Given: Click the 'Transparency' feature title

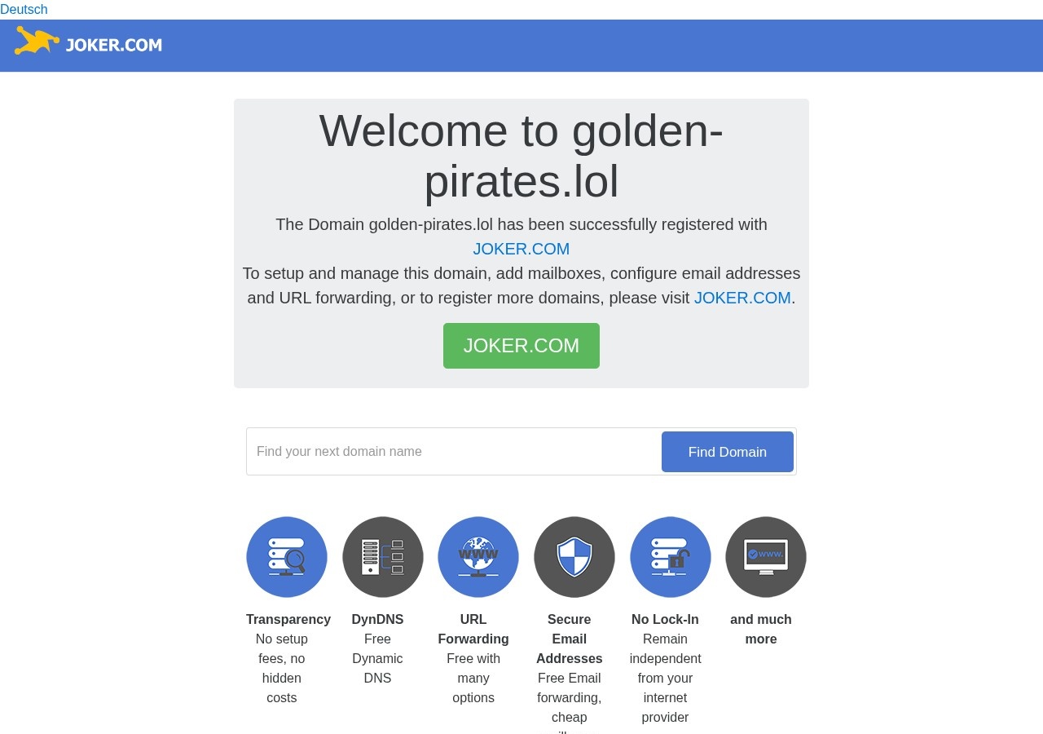Looking at the screenshot, I should coord(288,619).
